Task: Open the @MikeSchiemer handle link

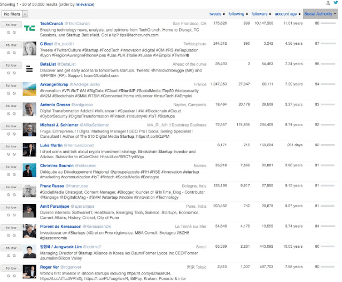Action: (94, 125)
